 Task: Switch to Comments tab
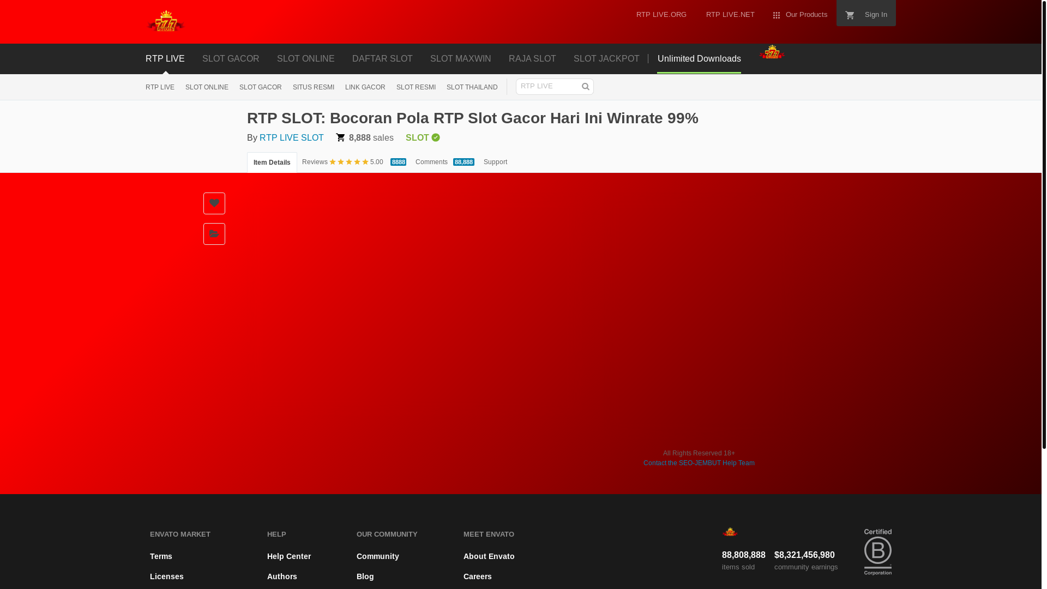[431, 162]
